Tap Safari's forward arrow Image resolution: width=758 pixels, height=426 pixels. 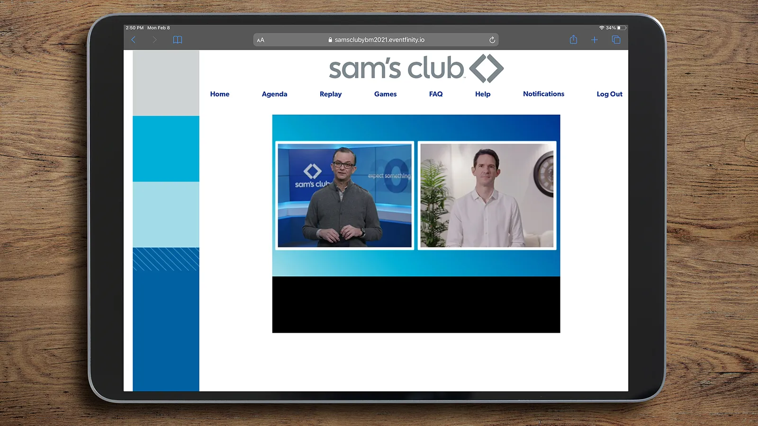tap(154, 40)
